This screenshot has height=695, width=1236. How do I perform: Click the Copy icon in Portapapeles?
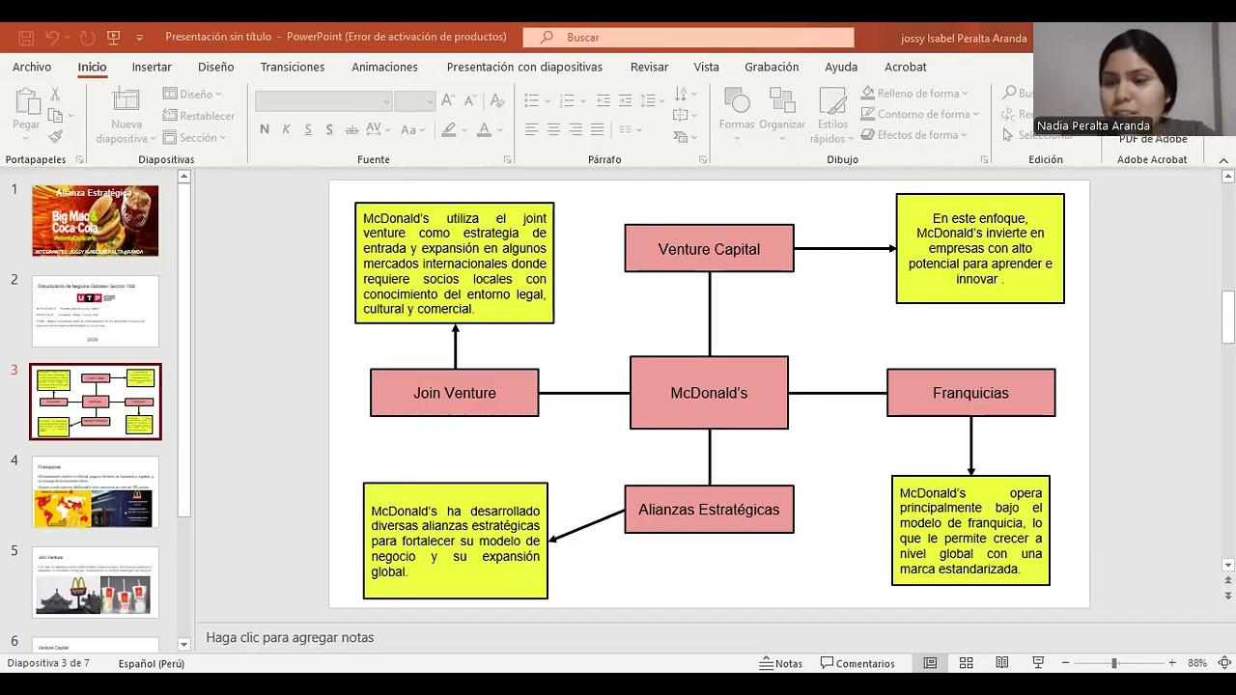tap(55, 116)
